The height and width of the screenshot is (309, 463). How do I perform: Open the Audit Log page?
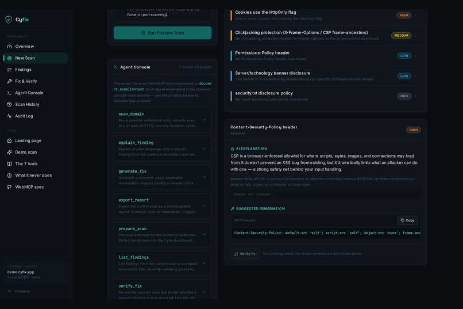(x=36, y=116)
